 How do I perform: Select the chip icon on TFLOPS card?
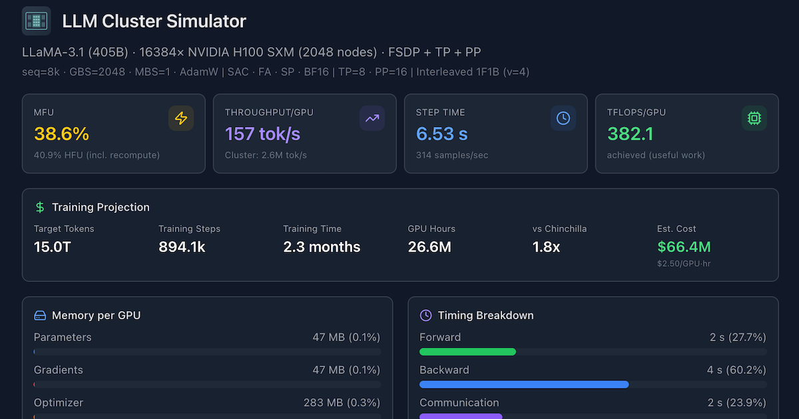pyautogui.click(x=754, y=118)
